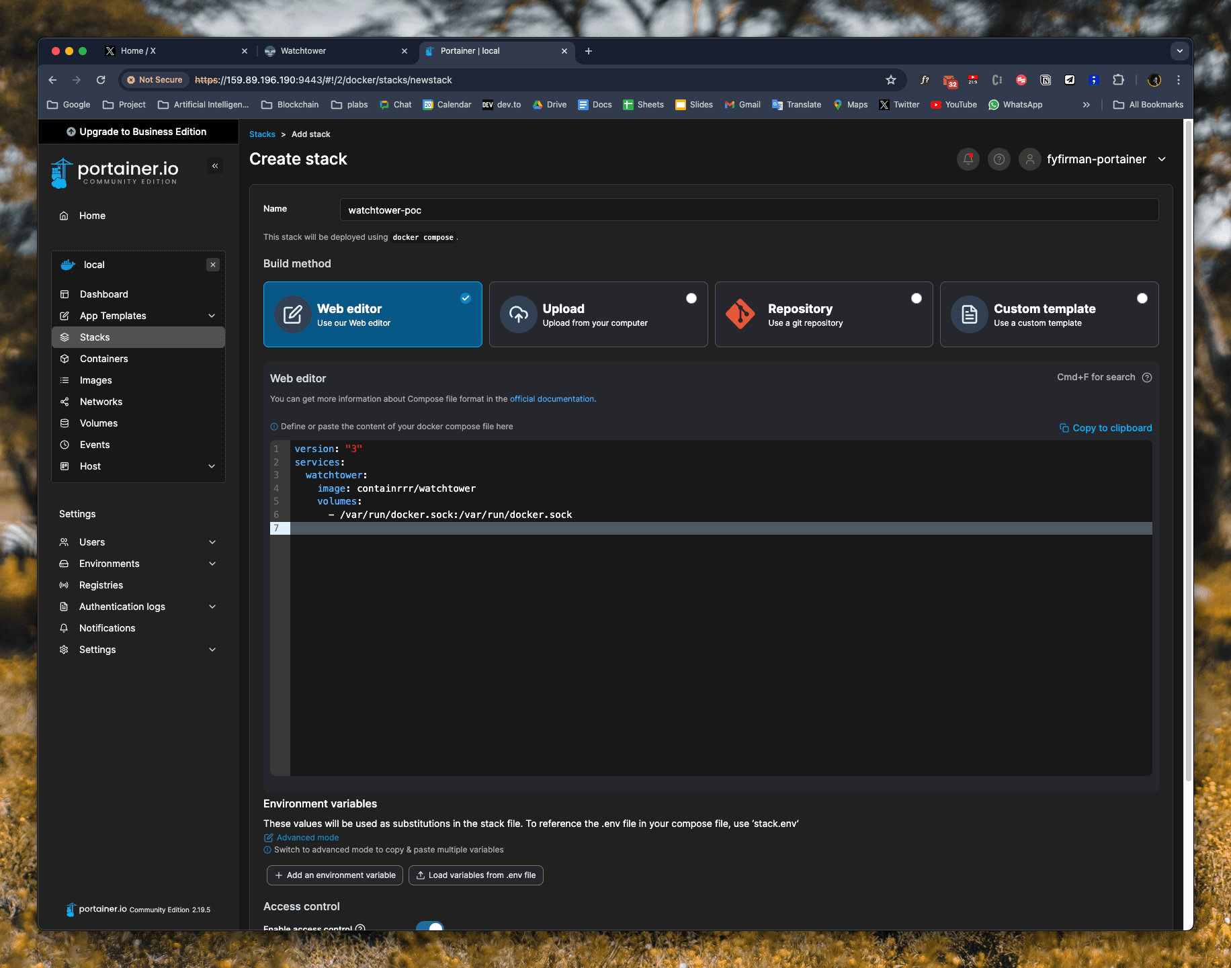Viewport: 1231px width, 968px height.
Task: Click Upgrade to Business Edition banner
Action: point(138,132)
